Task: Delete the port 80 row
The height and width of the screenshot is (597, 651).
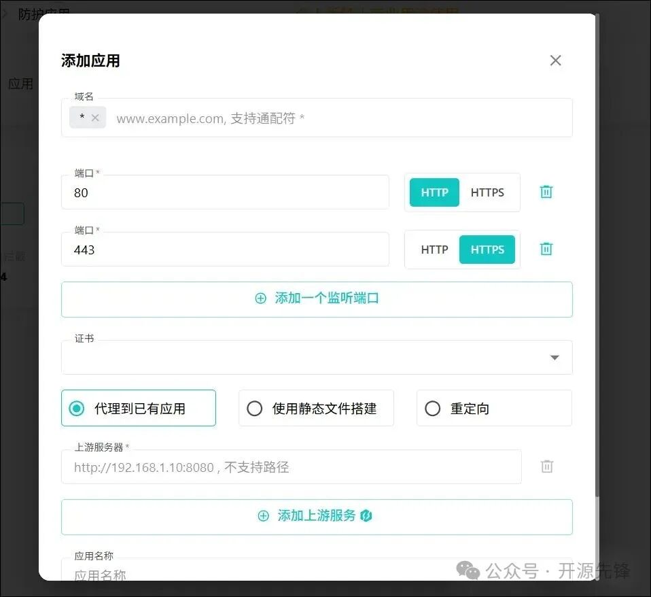Action: coord(546,192)
